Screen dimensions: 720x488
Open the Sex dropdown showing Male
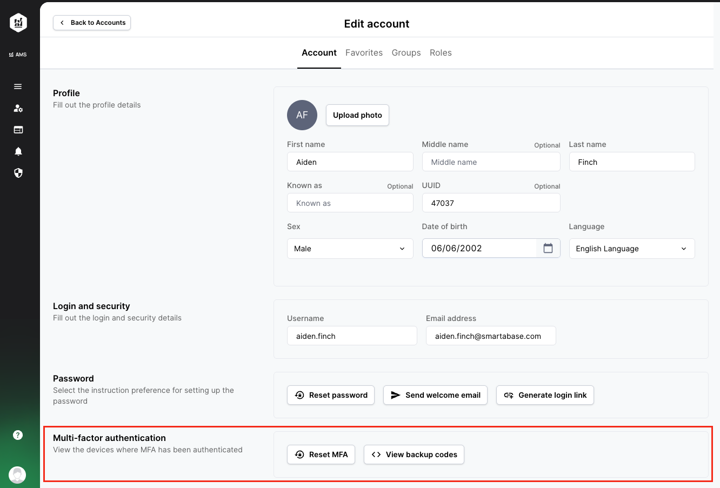coord(350,249)
